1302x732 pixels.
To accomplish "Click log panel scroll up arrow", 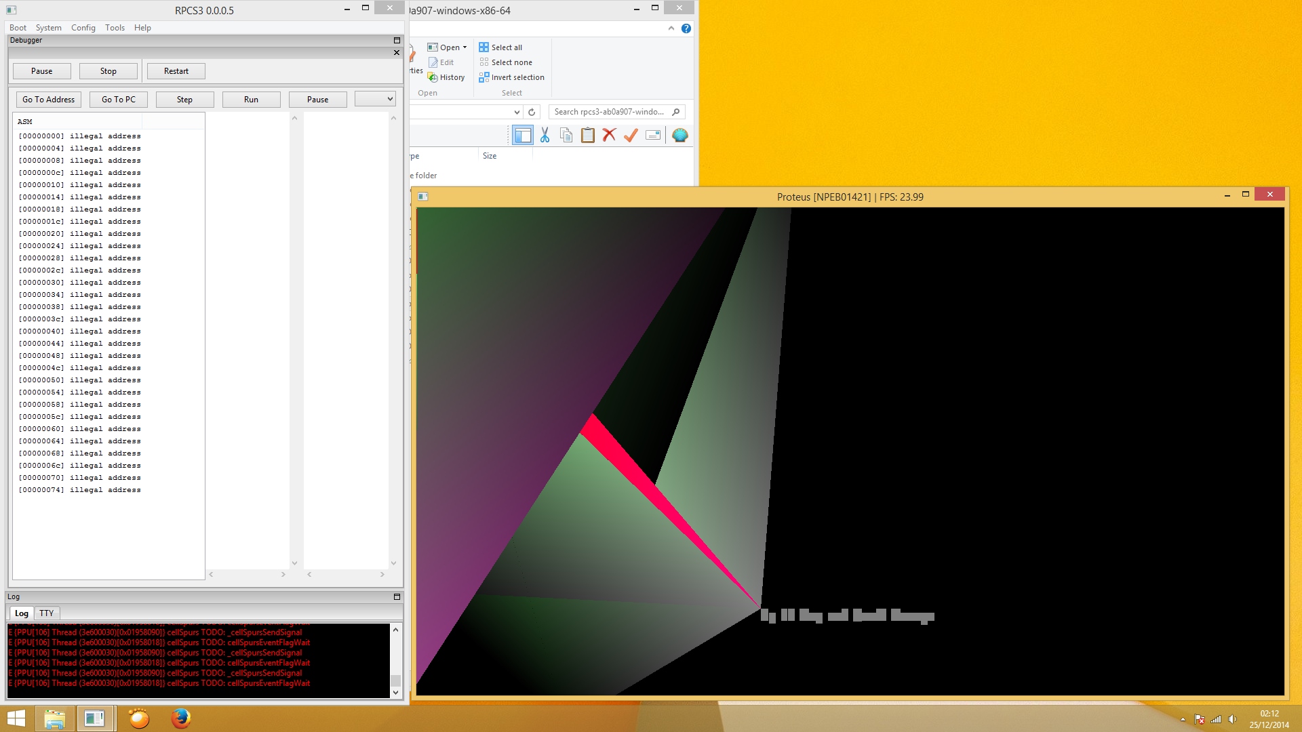I will coord(395,630).
